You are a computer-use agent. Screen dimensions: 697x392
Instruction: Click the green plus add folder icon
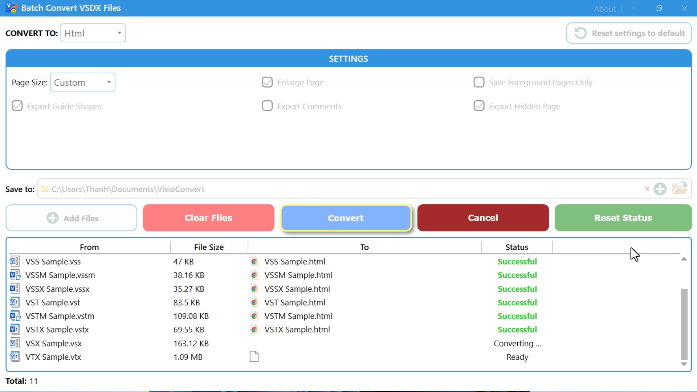[x=660, y=189]
